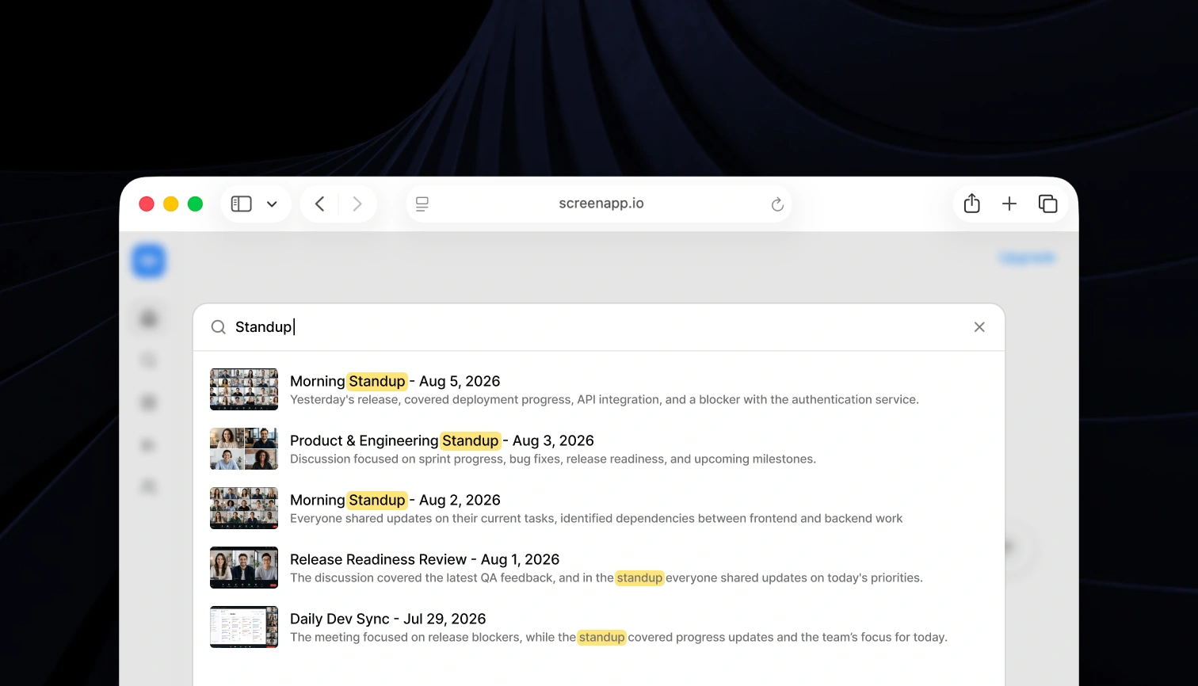Screen dimensions: 1198x686
Task: Click the blue ScreenApp logo icon
Action: click(x=148, y=261)
